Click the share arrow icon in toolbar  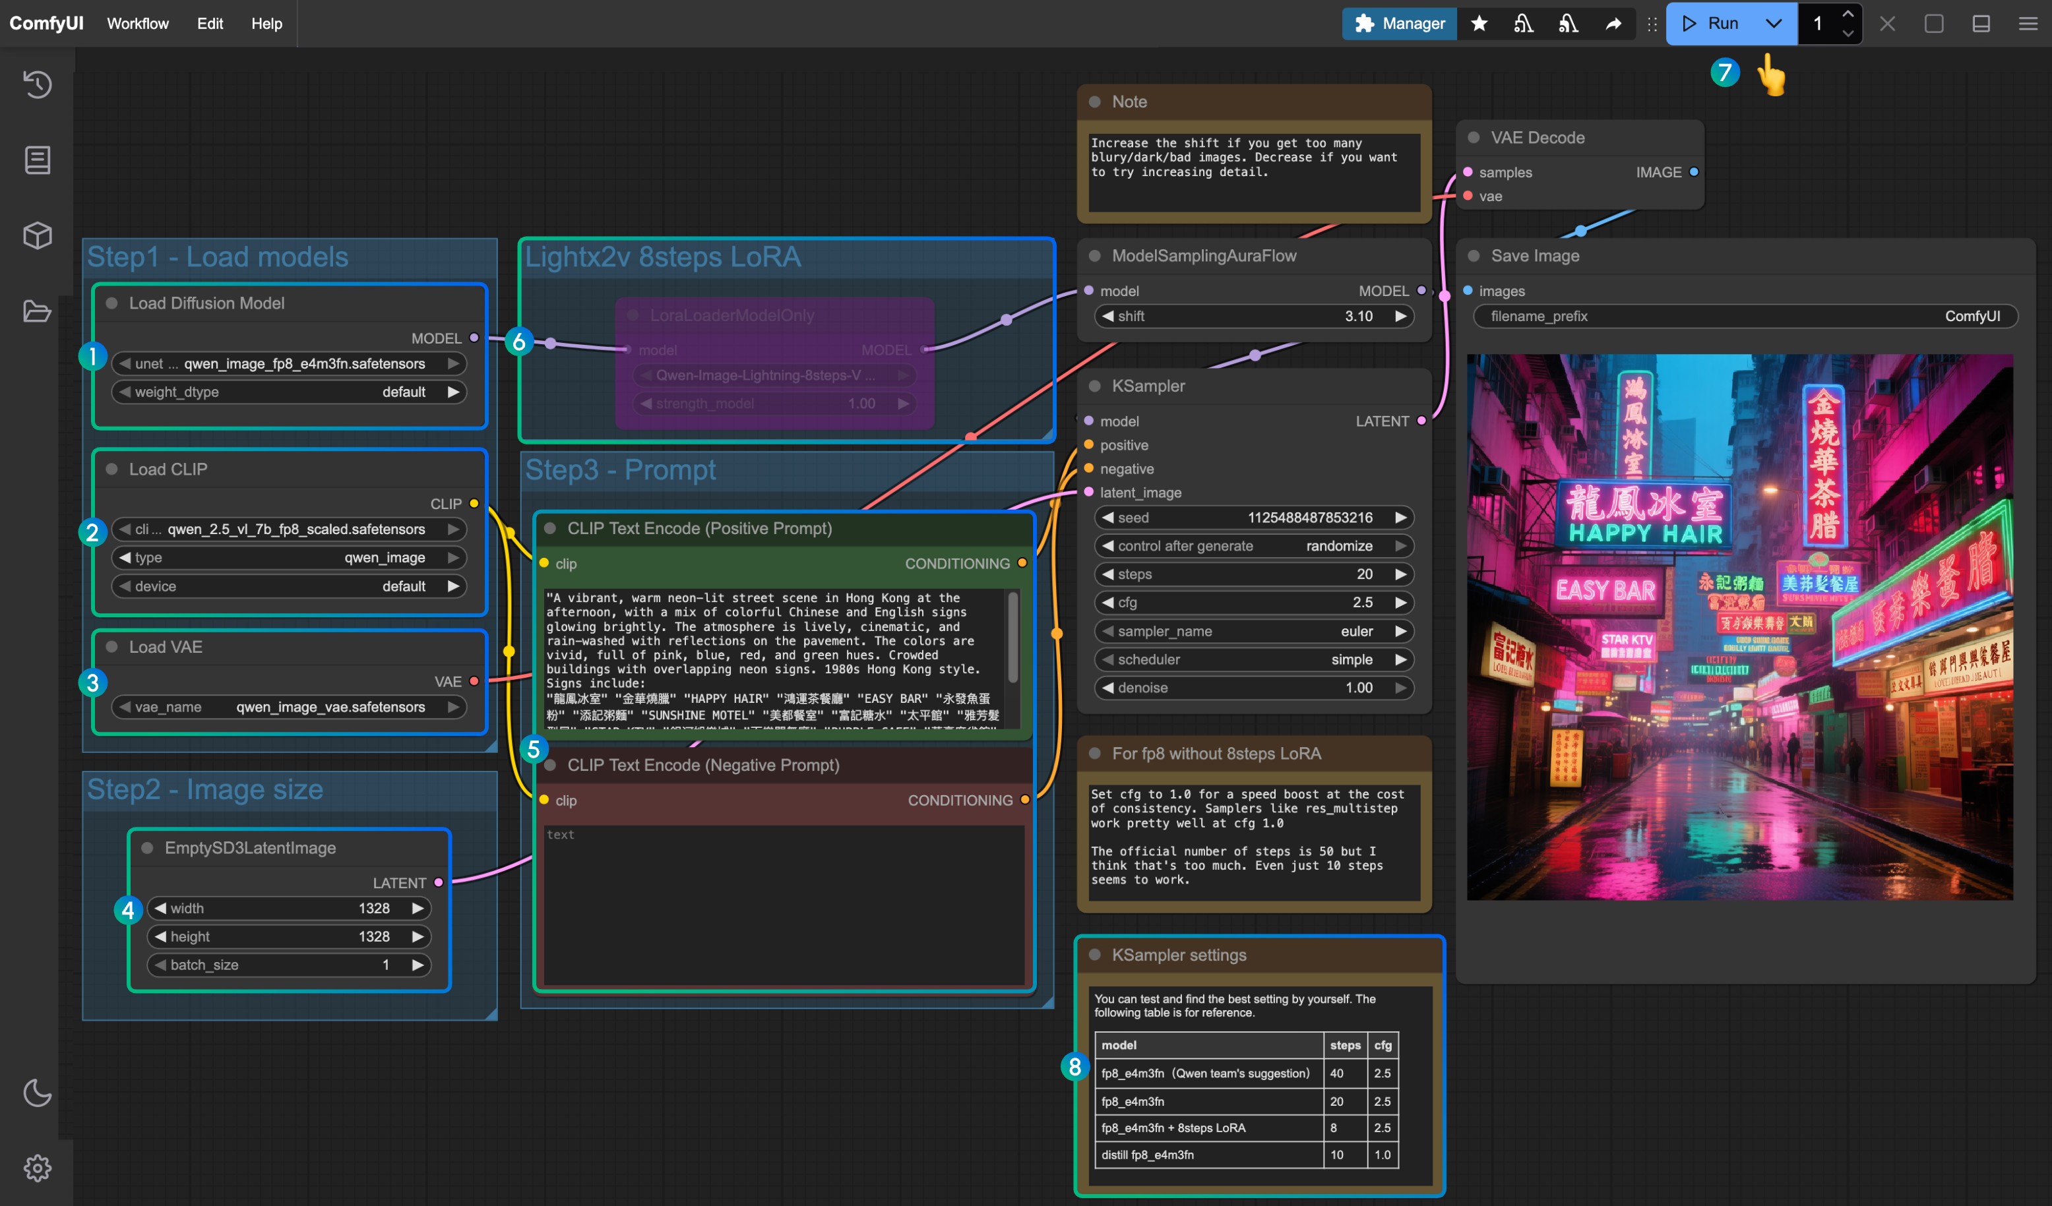coord(1612,24)
